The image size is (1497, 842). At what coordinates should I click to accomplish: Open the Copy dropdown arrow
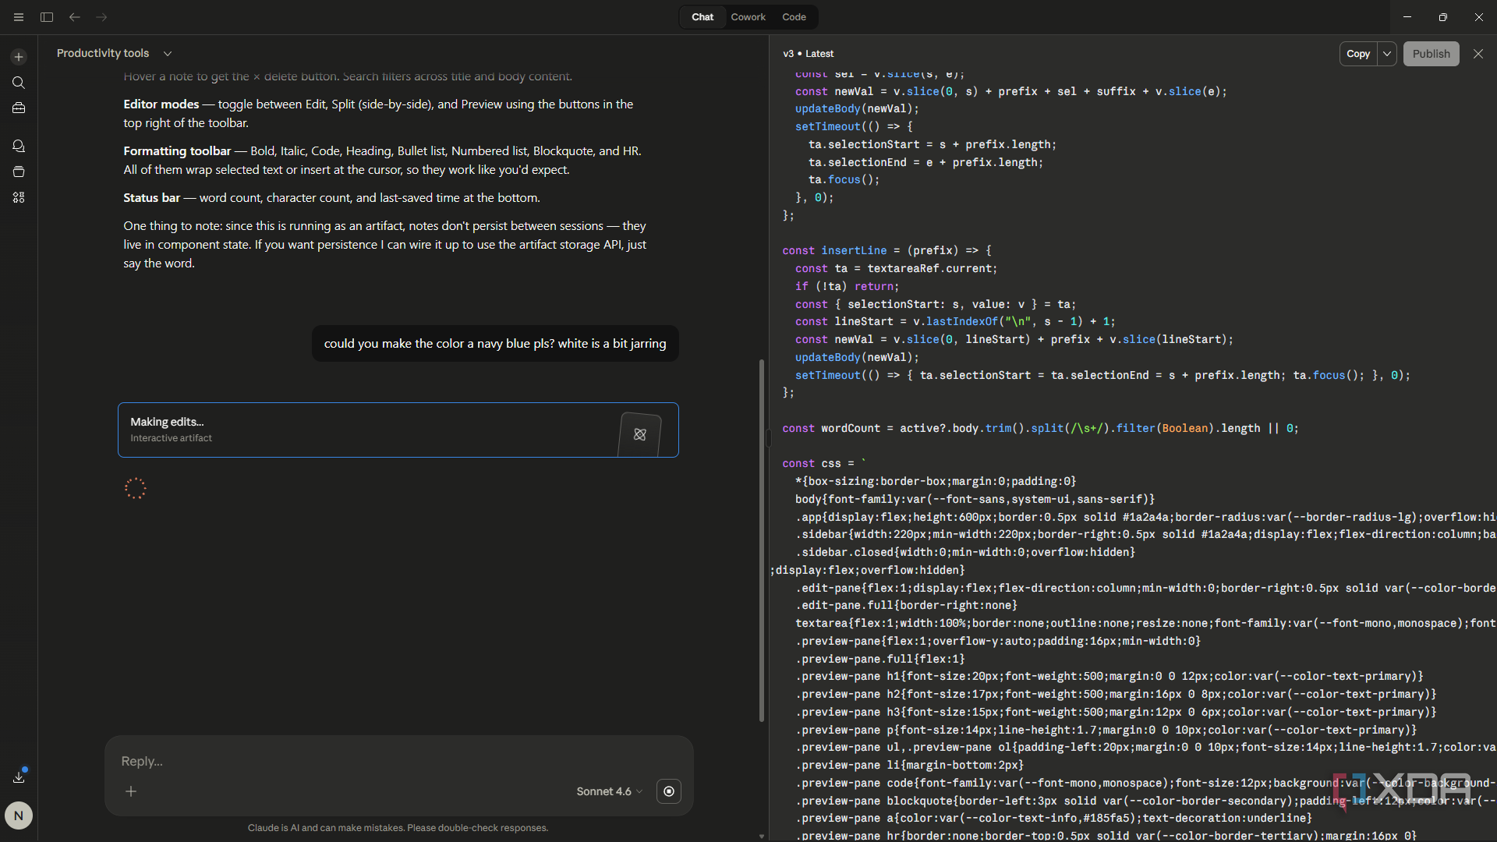tap(1387, 54)
